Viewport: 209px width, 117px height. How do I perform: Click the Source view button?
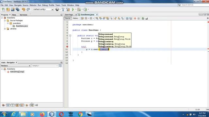[68, 18]
